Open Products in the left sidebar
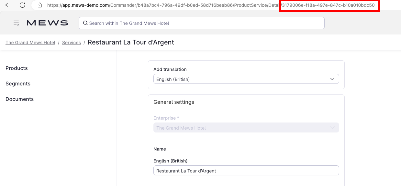Viewport: 401px width, 186px height. pos(17,68)
